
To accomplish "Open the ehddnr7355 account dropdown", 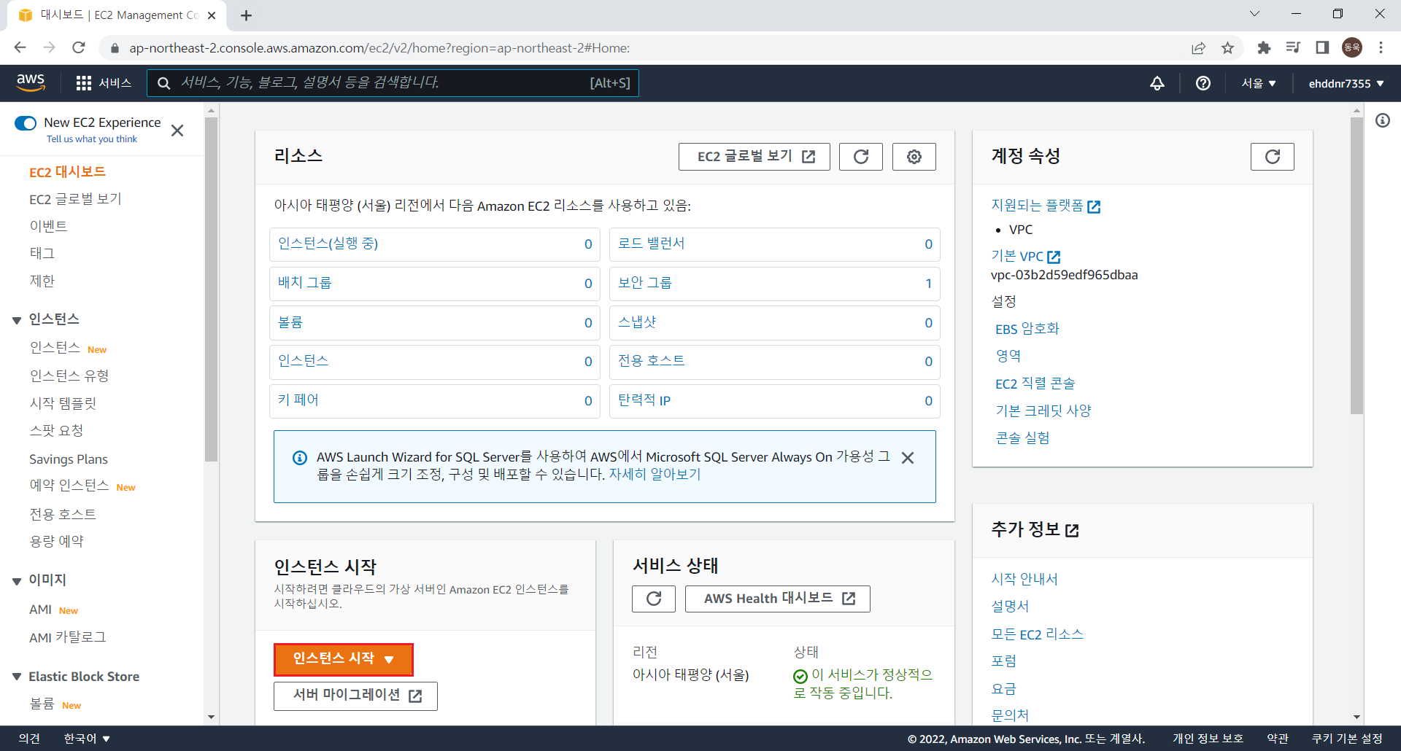I will pos(1346,83).
